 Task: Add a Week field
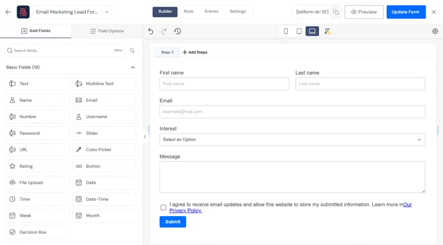38,216
